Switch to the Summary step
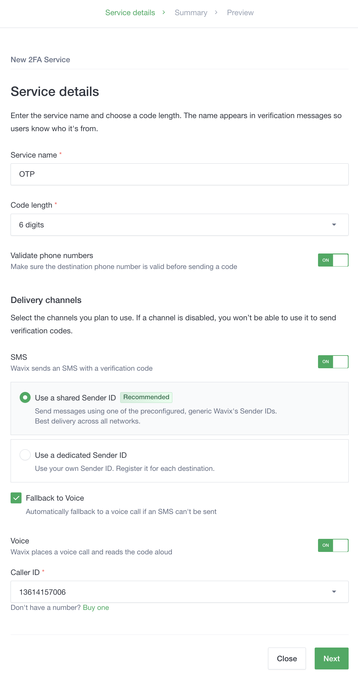 click(191, 12)
